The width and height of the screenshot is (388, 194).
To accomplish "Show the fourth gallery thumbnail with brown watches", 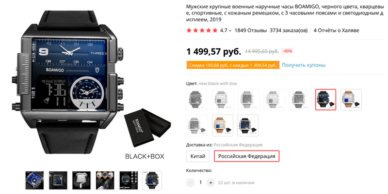I will (105, 180).
